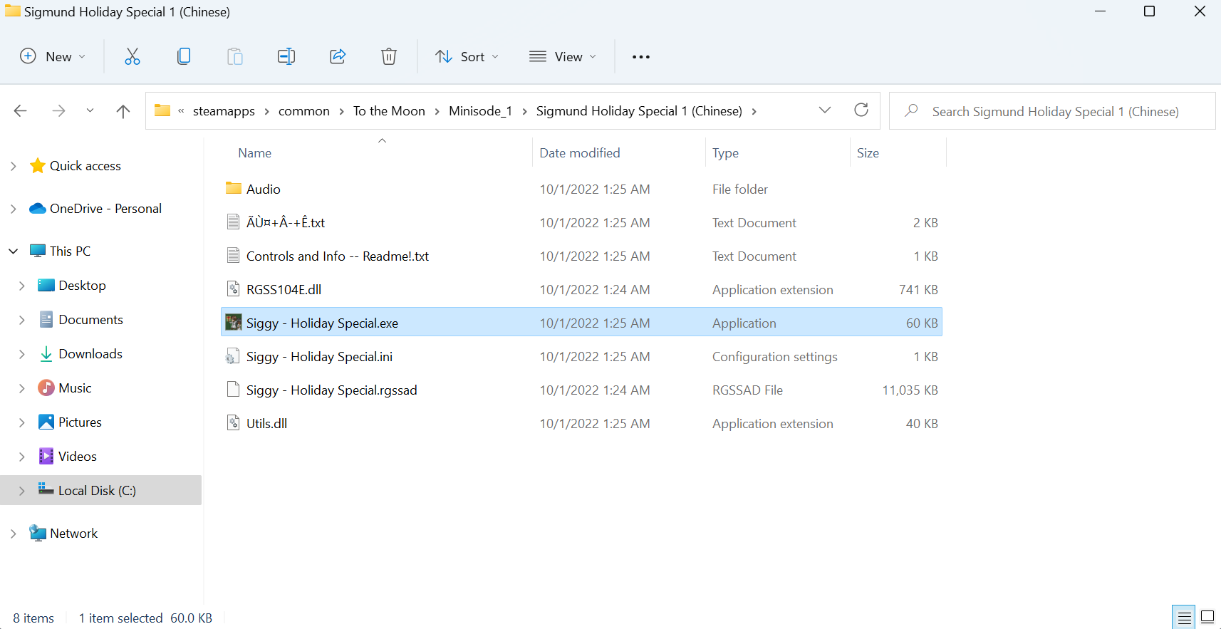Screen dimensions: 1221x629
Task: Collapse the This PC tree node
Action: coord(14,251)
